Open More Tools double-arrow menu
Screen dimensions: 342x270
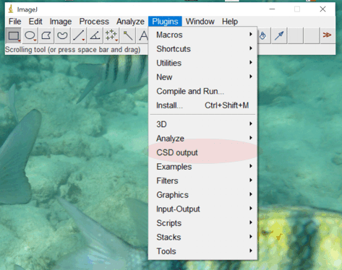[327, 35]
